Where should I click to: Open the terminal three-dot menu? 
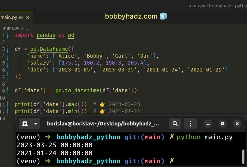(191, 124)
